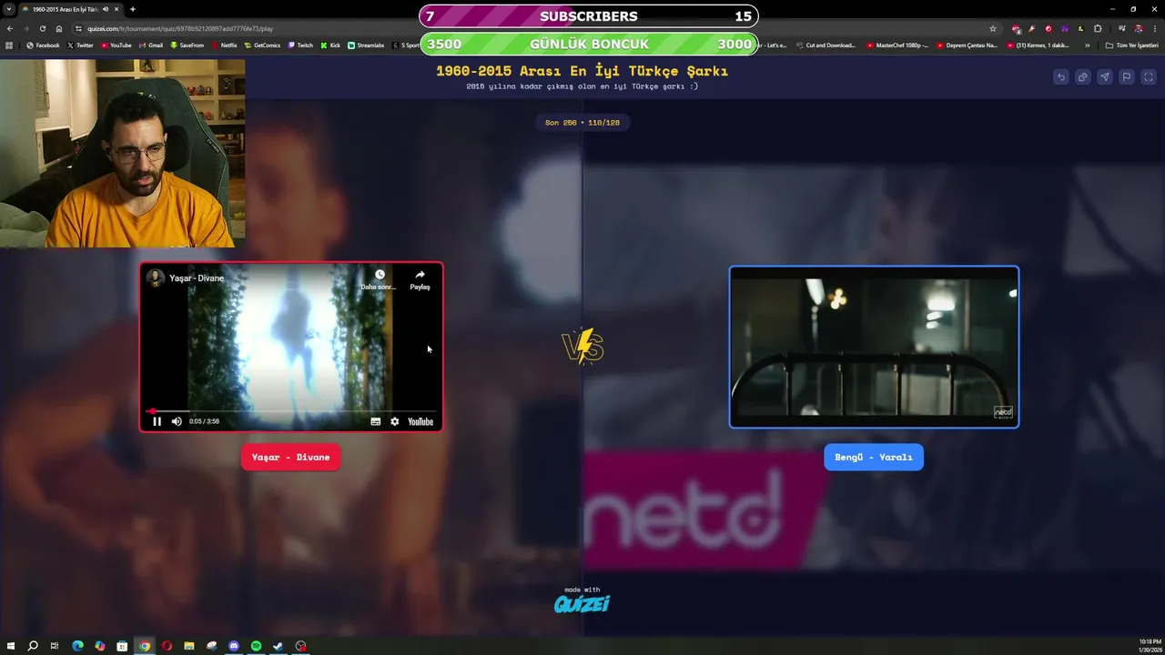
Task: Pause the Yaşar - Divane YouTube video
Action: coord(157,421)
